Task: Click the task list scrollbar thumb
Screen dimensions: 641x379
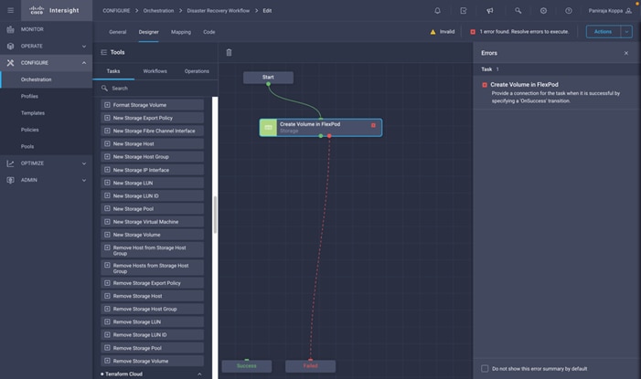Action: pos(215,215)
